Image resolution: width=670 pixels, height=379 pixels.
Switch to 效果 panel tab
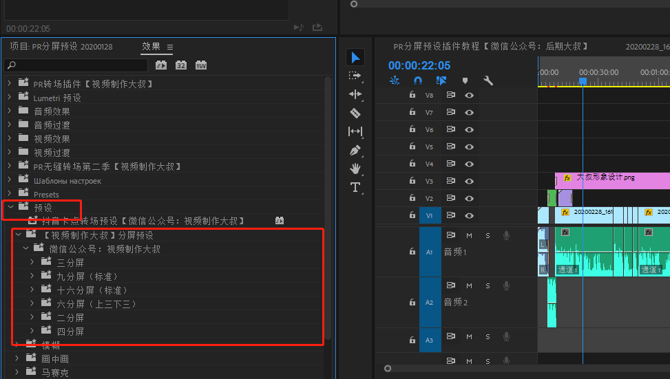pyautogui.click(x=151, y=46)
